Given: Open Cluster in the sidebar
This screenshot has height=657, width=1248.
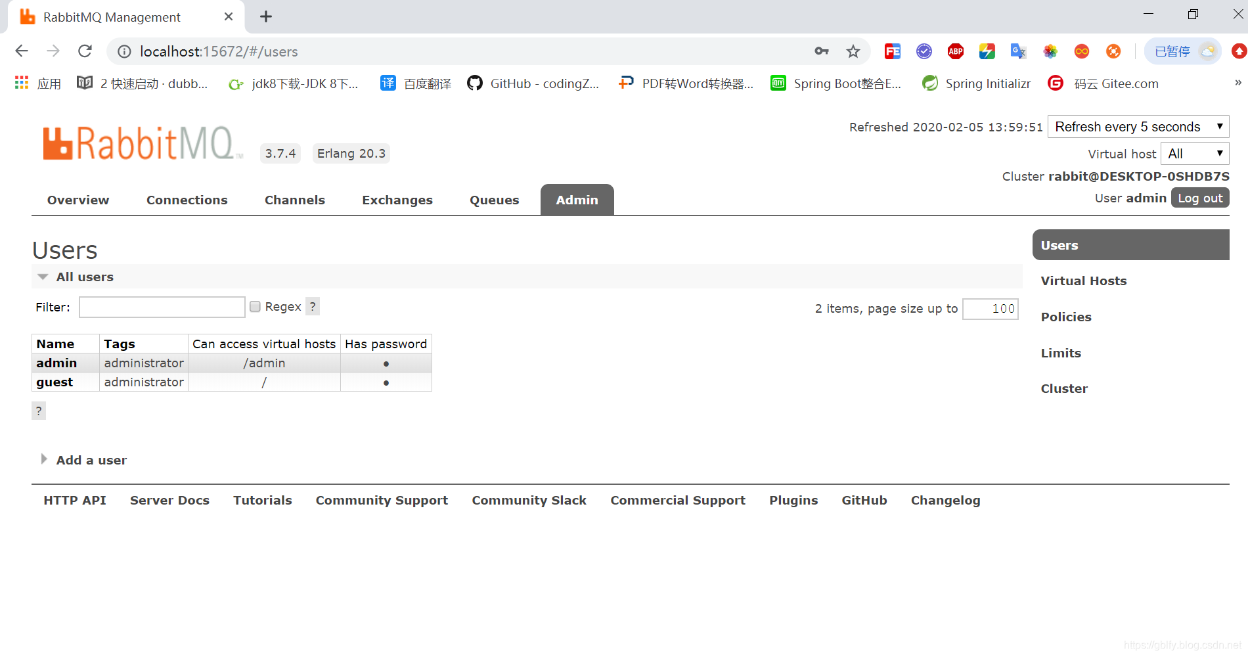Looking at the screenshot, I should point(1064,388).
